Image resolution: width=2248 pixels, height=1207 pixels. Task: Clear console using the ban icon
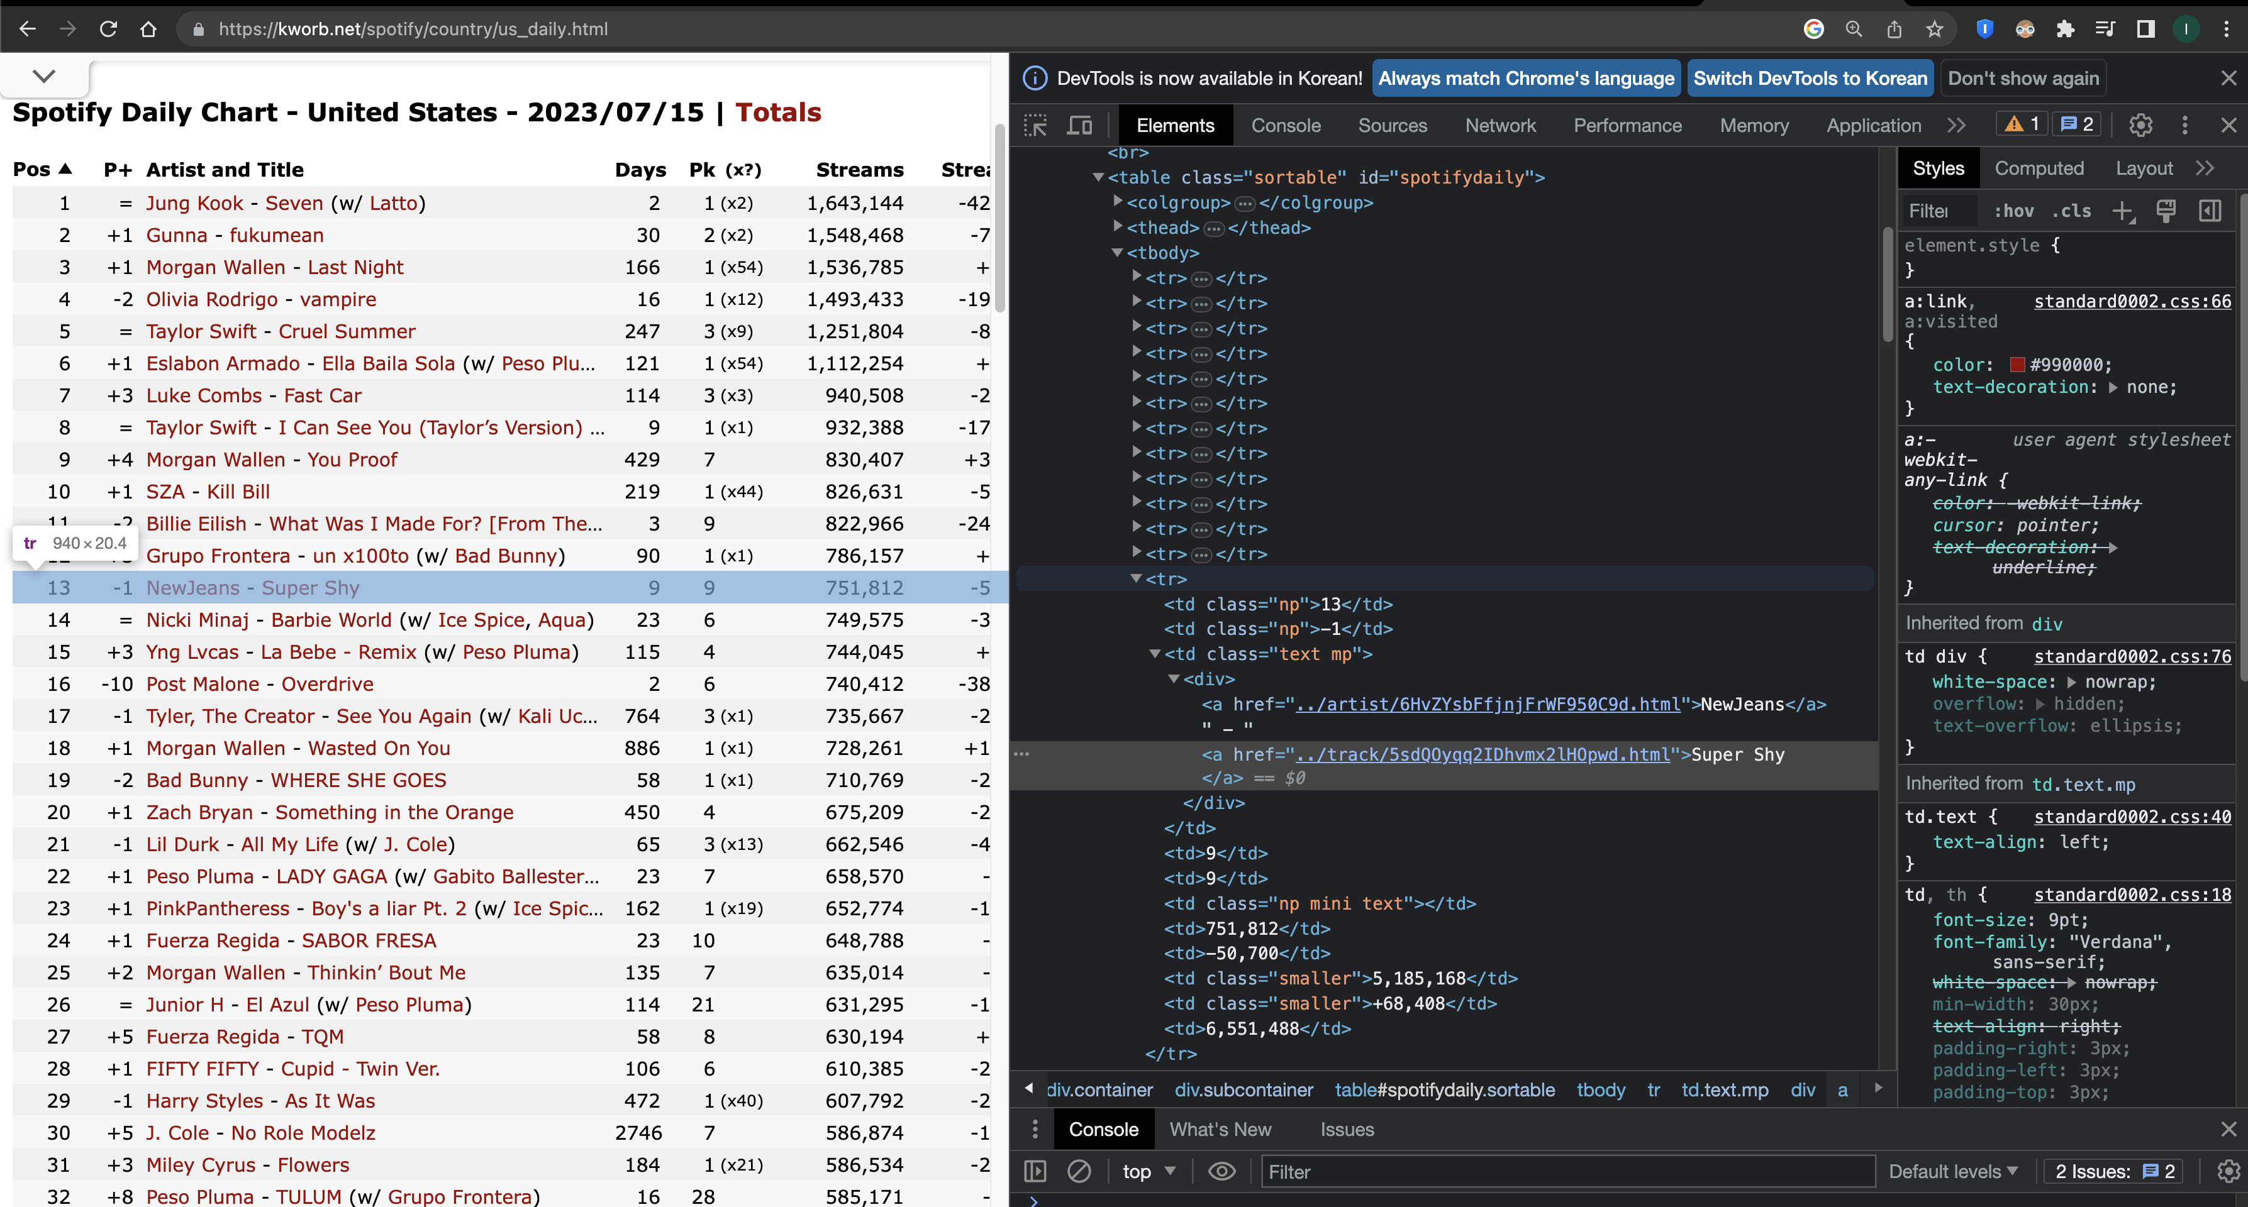coord(1079,1171)
